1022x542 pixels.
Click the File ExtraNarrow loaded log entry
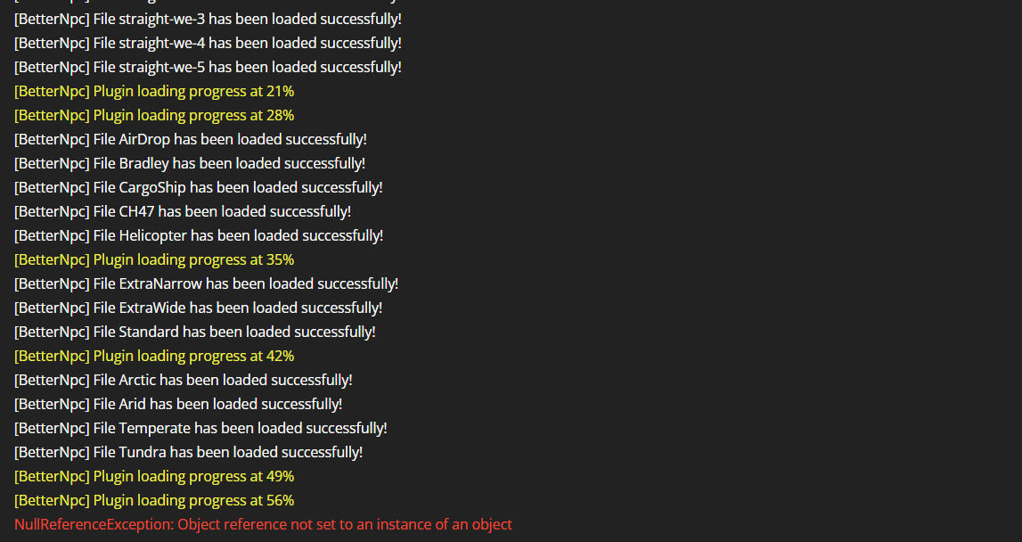(206, 283)
